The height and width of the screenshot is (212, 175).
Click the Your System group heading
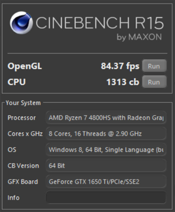[23, 103]
